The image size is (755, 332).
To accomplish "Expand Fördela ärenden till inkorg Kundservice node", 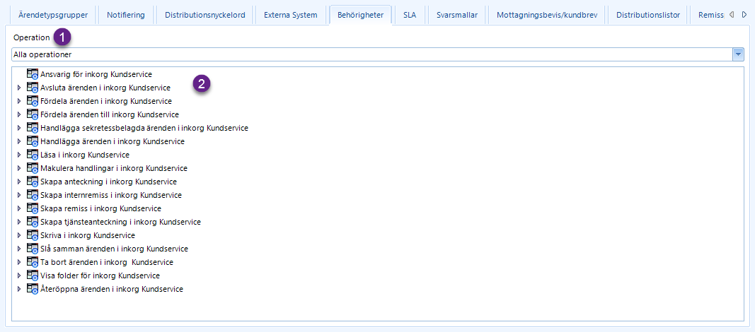I will pyautogui.click(x=19, y=115).
